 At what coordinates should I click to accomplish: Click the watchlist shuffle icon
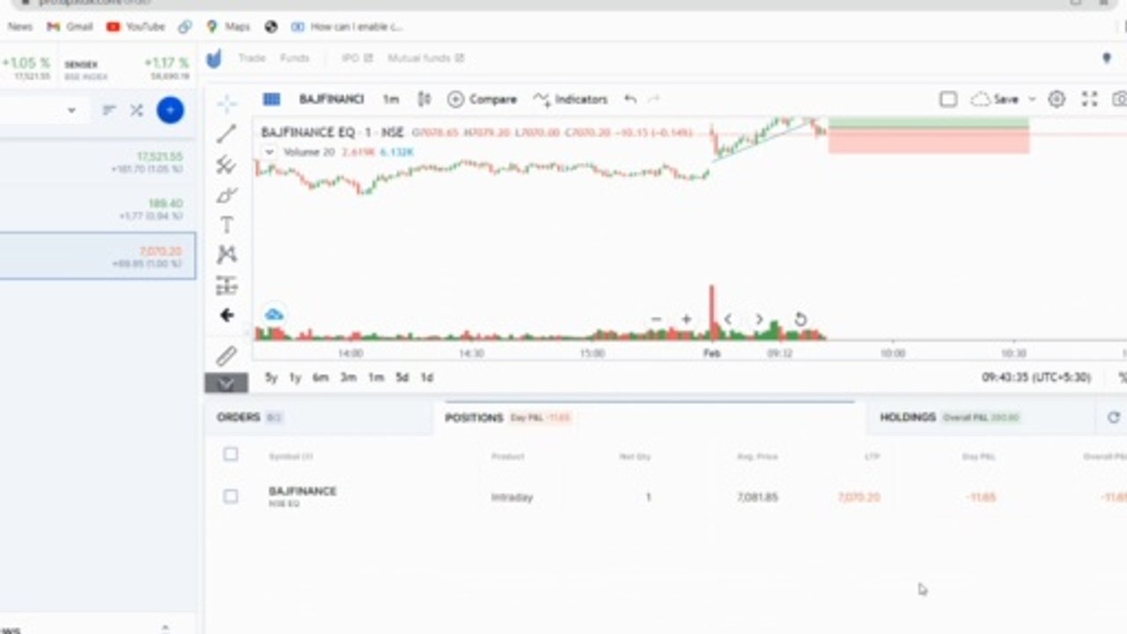coord(136,110)
